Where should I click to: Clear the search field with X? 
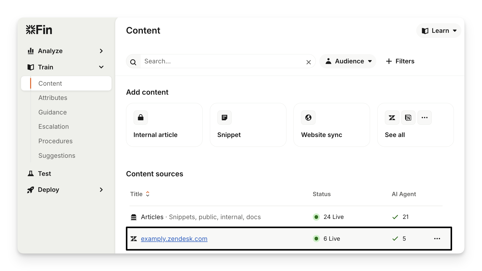309,62
